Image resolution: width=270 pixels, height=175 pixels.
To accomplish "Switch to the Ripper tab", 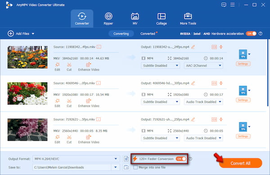I will pos(108,18).
